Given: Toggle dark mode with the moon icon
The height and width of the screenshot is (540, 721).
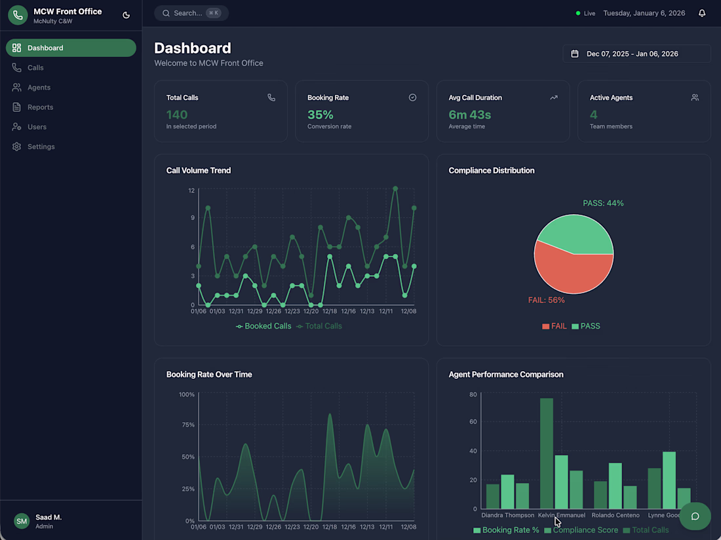Looking at the screenshot, I should coord(126,15).
